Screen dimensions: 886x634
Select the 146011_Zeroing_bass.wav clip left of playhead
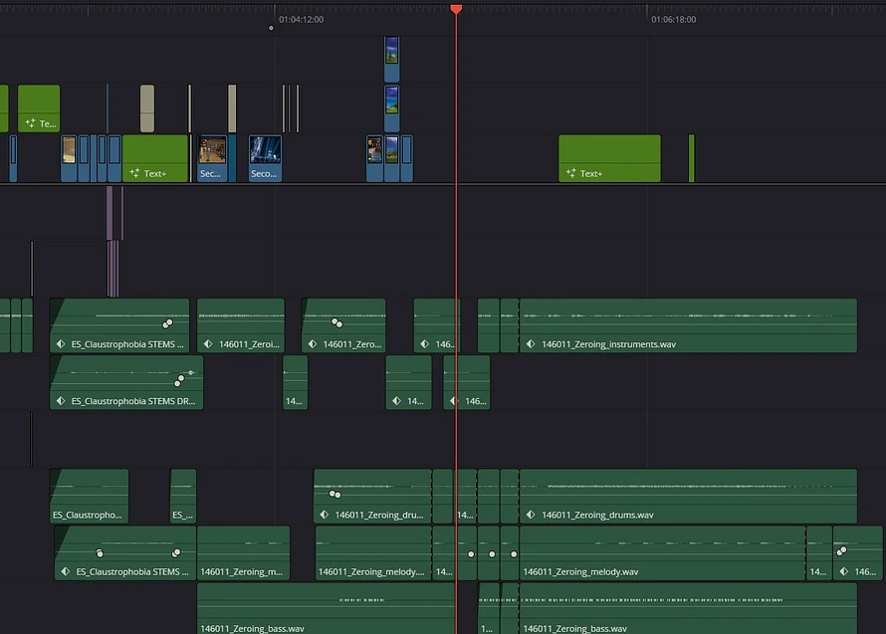(327, 609)
